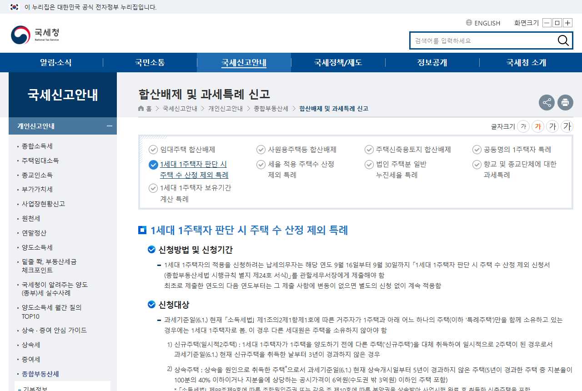The height and width of the screenshot is (391, 582).
Task: Switch to 주택신축용토지 합산배제 tab
Action: point(408,150)
